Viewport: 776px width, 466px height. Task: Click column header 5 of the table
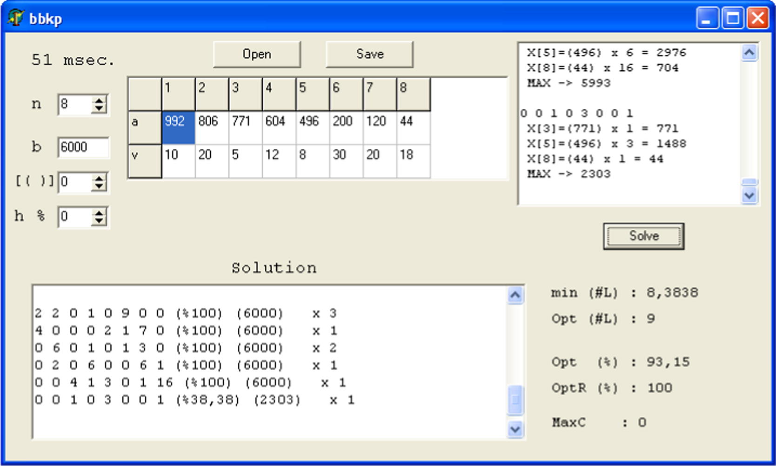pyautogui.click(x=313, y=94)
